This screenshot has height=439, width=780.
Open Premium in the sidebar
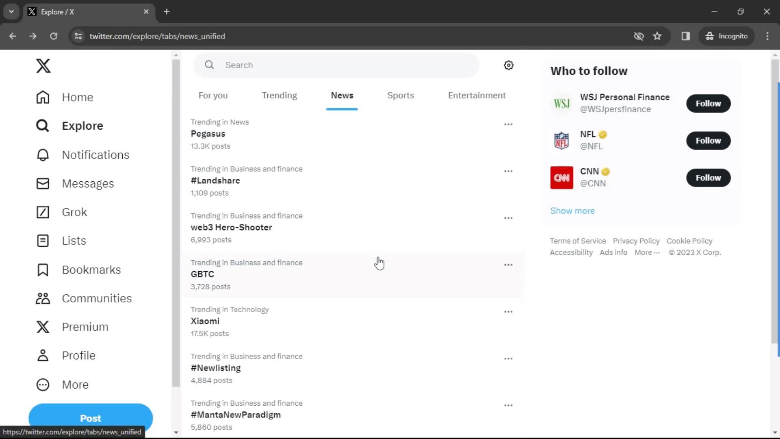(x=72, y=327)
